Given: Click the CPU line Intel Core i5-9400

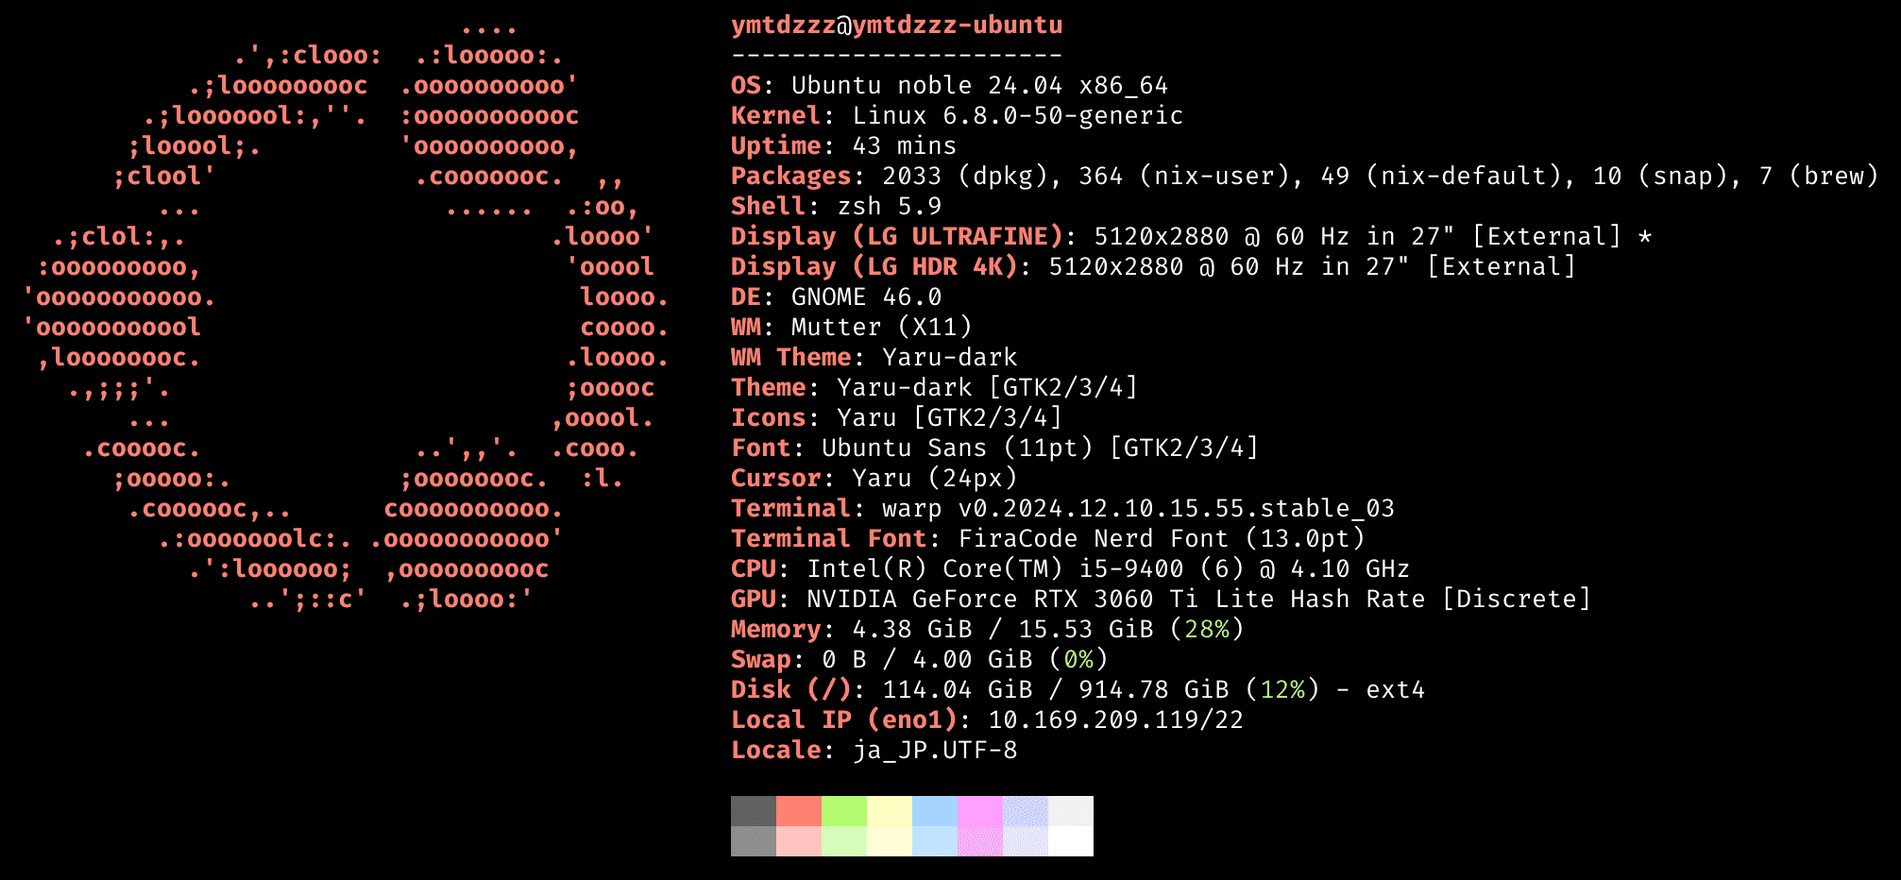Looking at the screenshot, I should [x=1070, y=569].
